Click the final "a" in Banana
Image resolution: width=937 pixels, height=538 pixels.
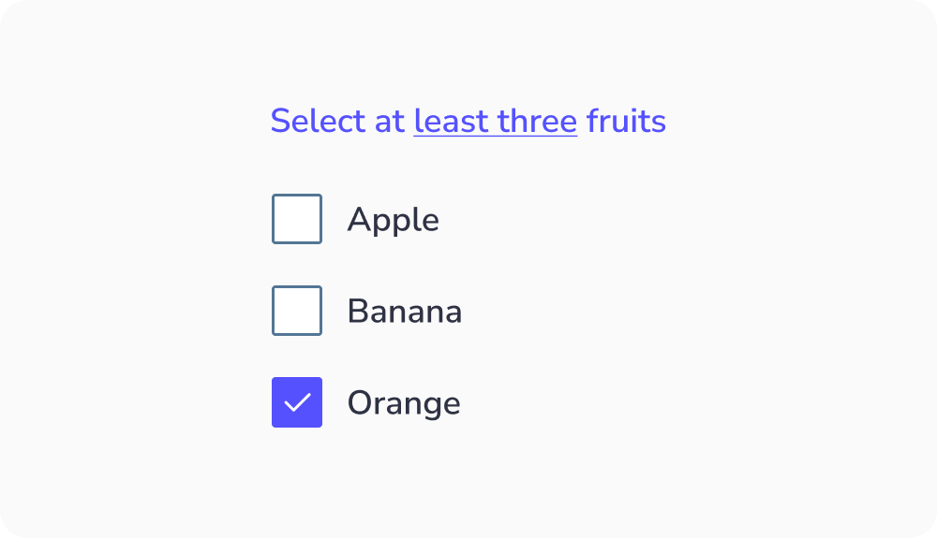tap(453, 313)
